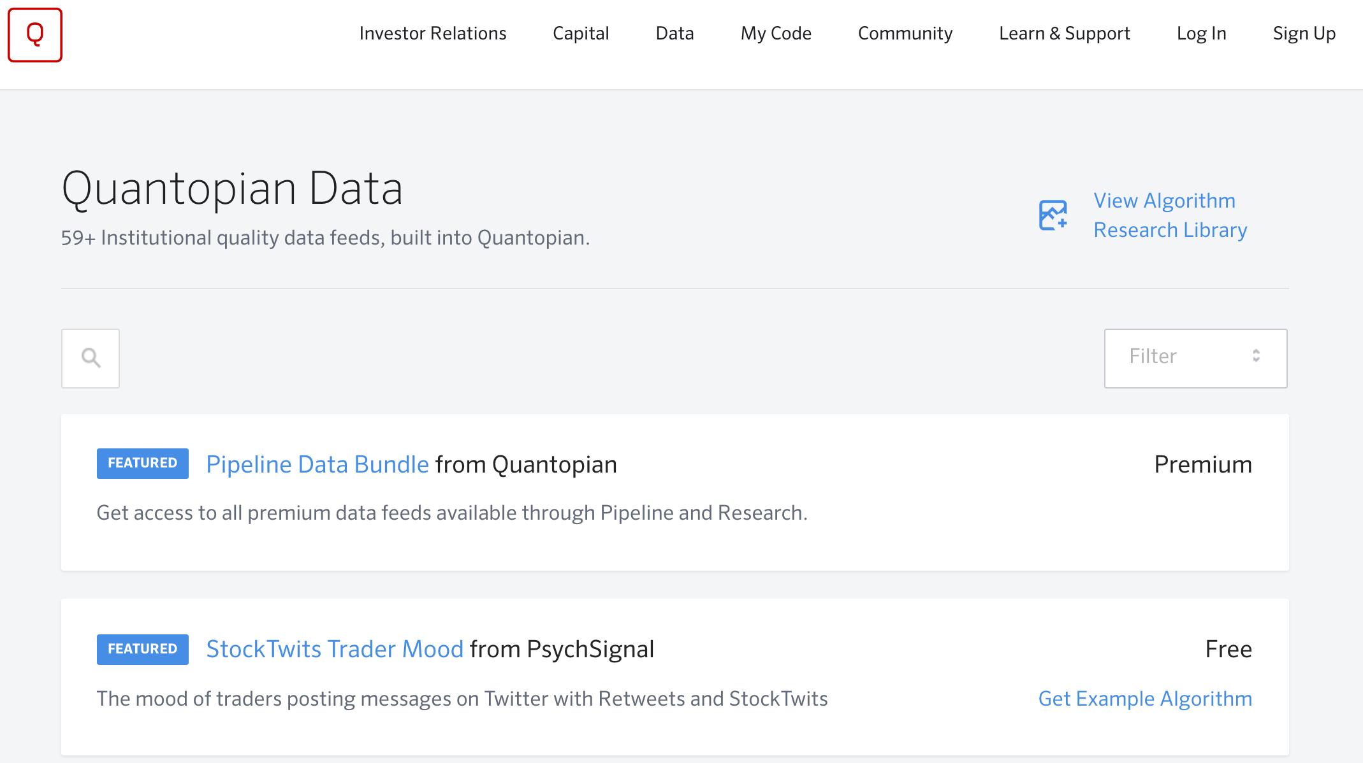This screenshot has height=763, width=1363.
Task: Open the Filter dropdown
Action: click(1195, 358)
